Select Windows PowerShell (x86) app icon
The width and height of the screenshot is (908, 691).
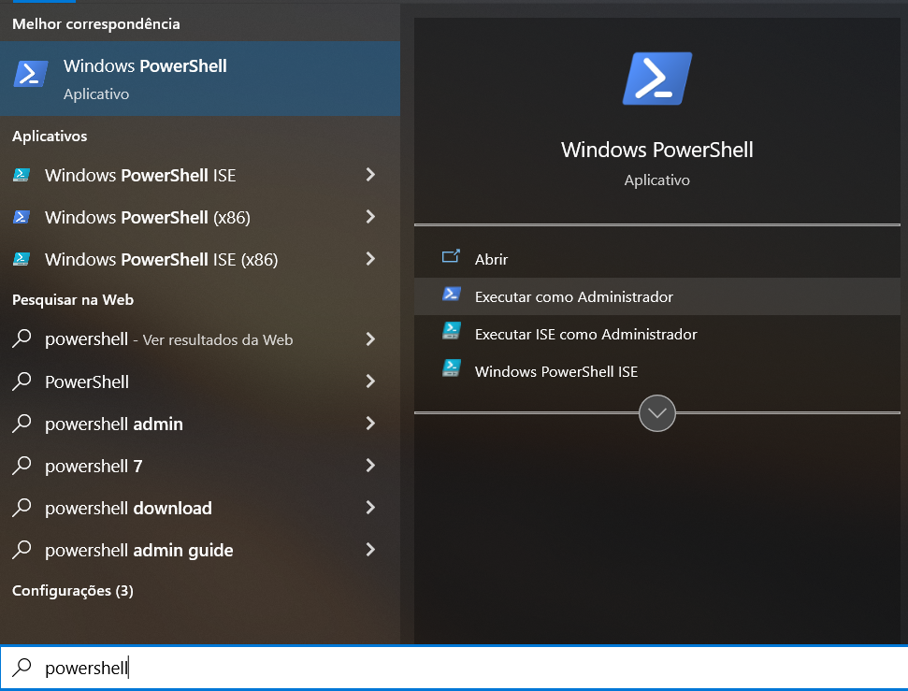click(22, 217)
